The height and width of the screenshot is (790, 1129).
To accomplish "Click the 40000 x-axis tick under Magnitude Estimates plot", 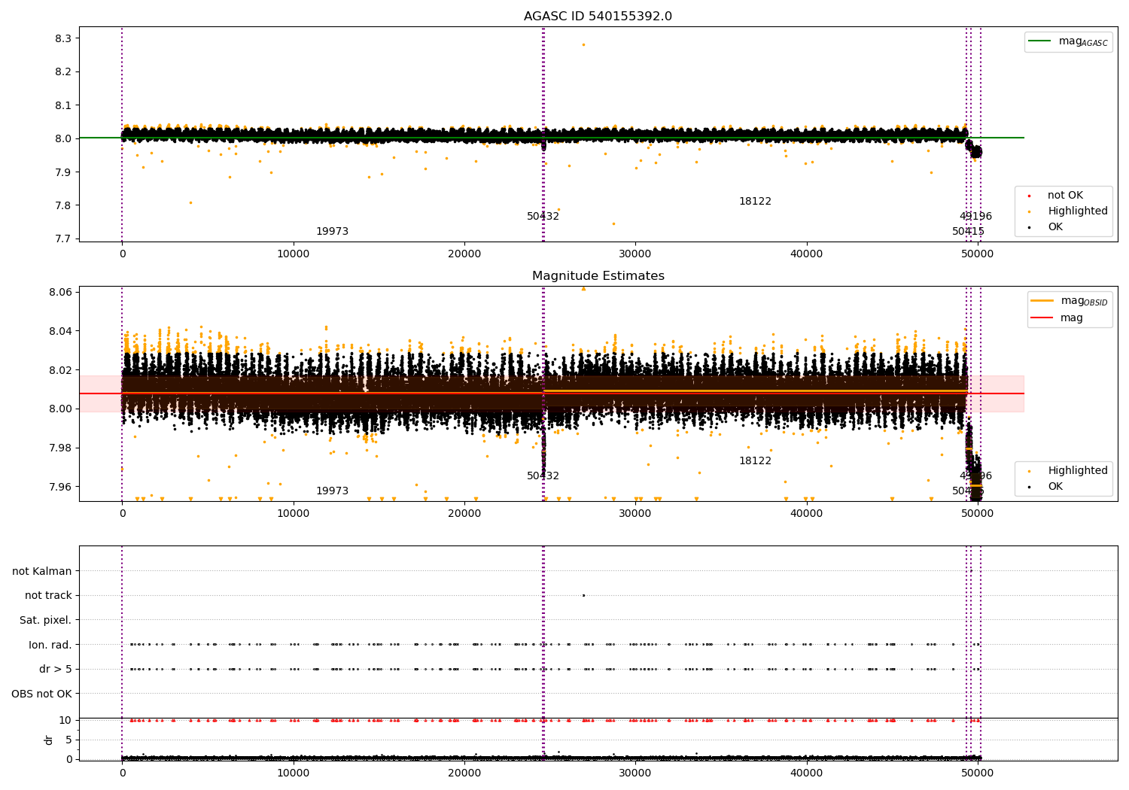I will click(807, 514).
